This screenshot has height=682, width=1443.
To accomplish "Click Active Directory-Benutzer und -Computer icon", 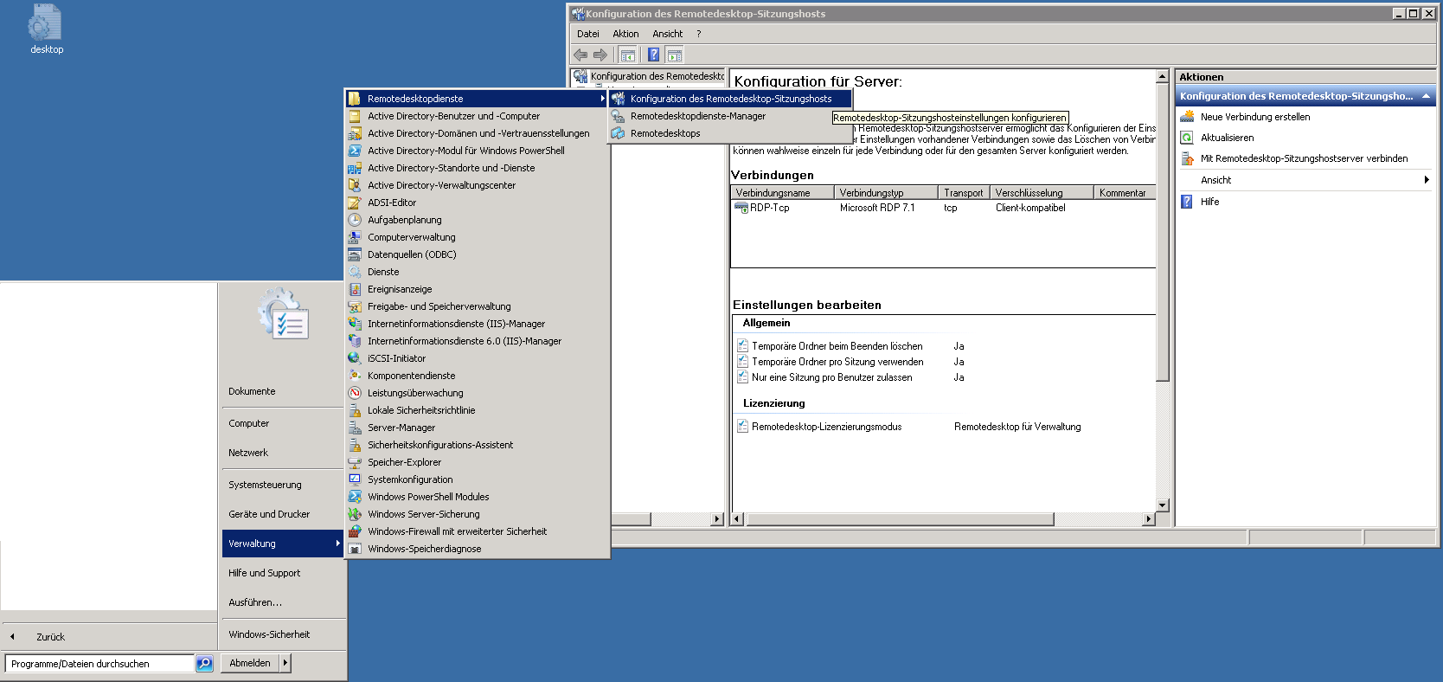I will click(355, 116).
